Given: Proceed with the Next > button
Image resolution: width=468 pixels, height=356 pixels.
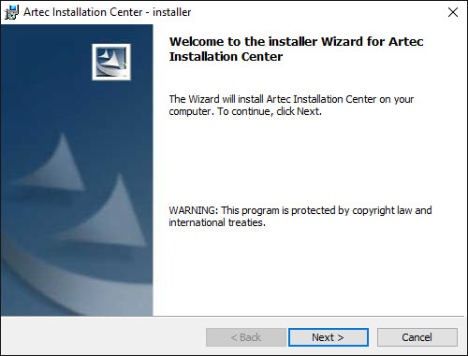Looking at the screenshot, I should pos(329,337).
